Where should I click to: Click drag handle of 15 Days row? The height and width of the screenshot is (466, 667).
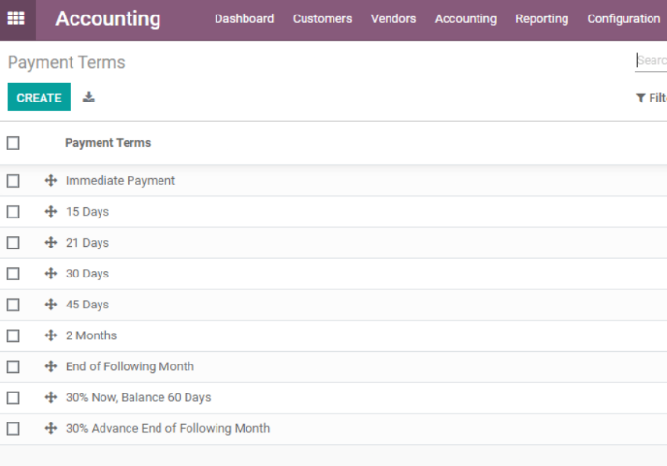(51, 211)
